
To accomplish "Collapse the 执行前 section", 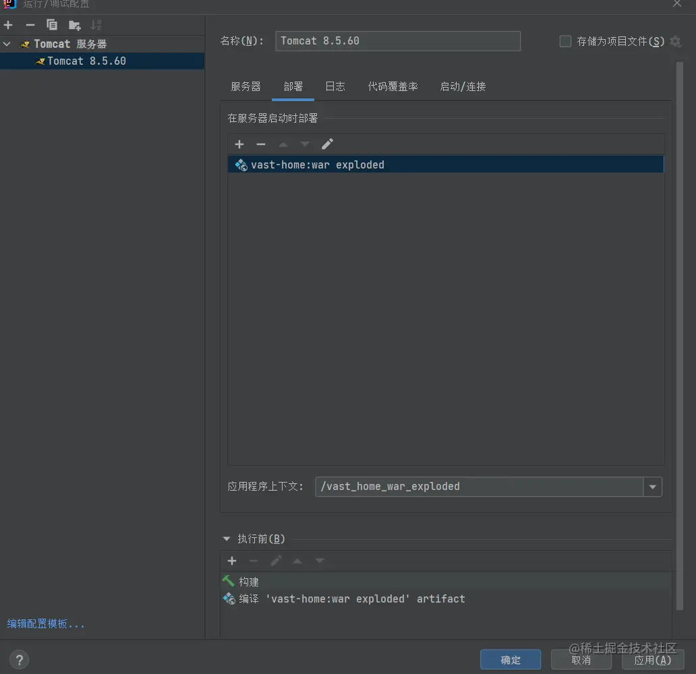I will (227, 539).
